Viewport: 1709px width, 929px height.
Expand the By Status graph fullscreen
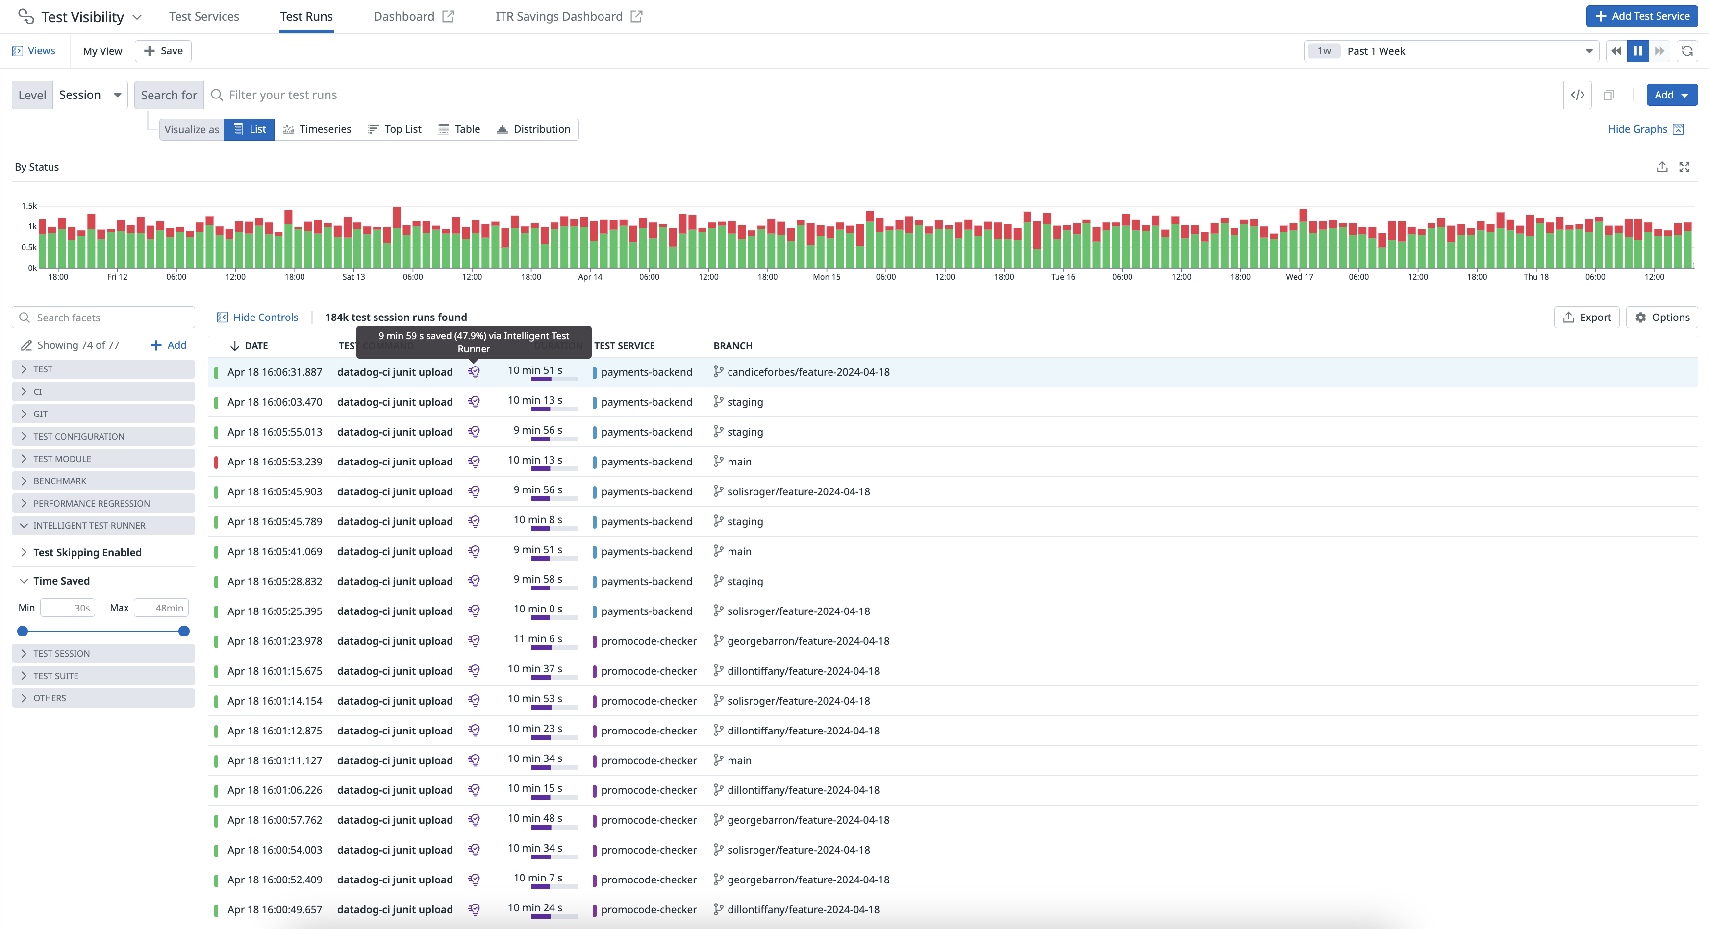(x=1684, y=167)
